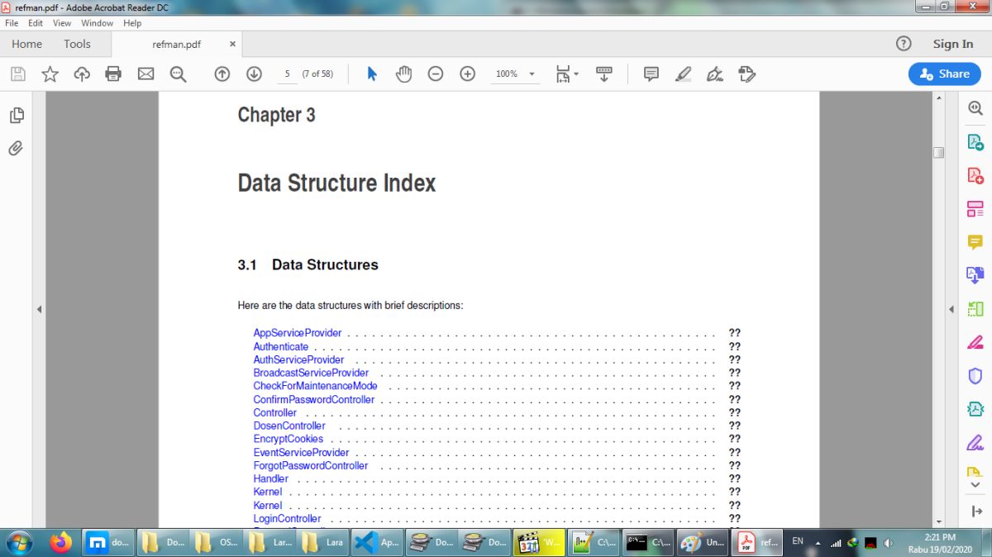Click the page number input field
The height and width of the screenshot is (557, 992).
tap(287, 74)
